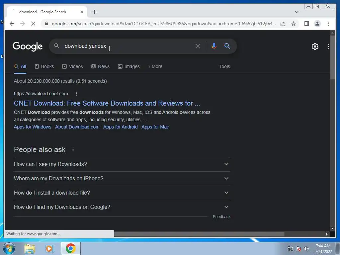Open the Chrome profile avatar

pos(317,24)
